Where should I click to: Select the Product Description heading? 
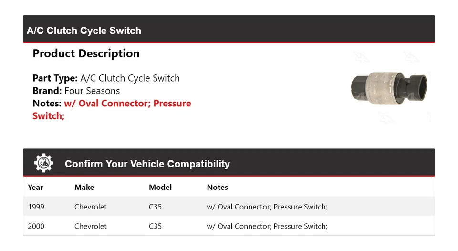coord(86,53)
